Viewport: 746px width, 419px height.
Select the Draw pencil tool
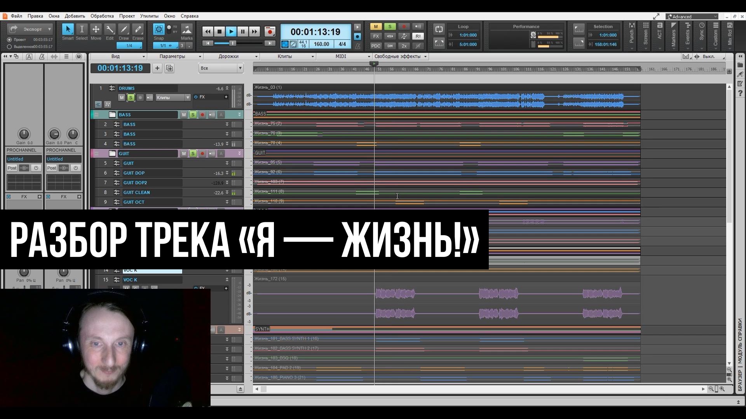(x=124, y=30)
